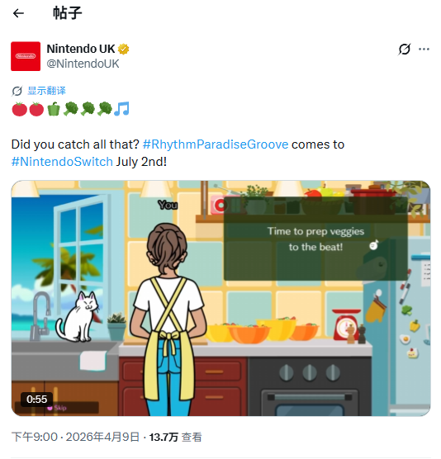Open Nintendo UK display name

click(x=81, y=49)
